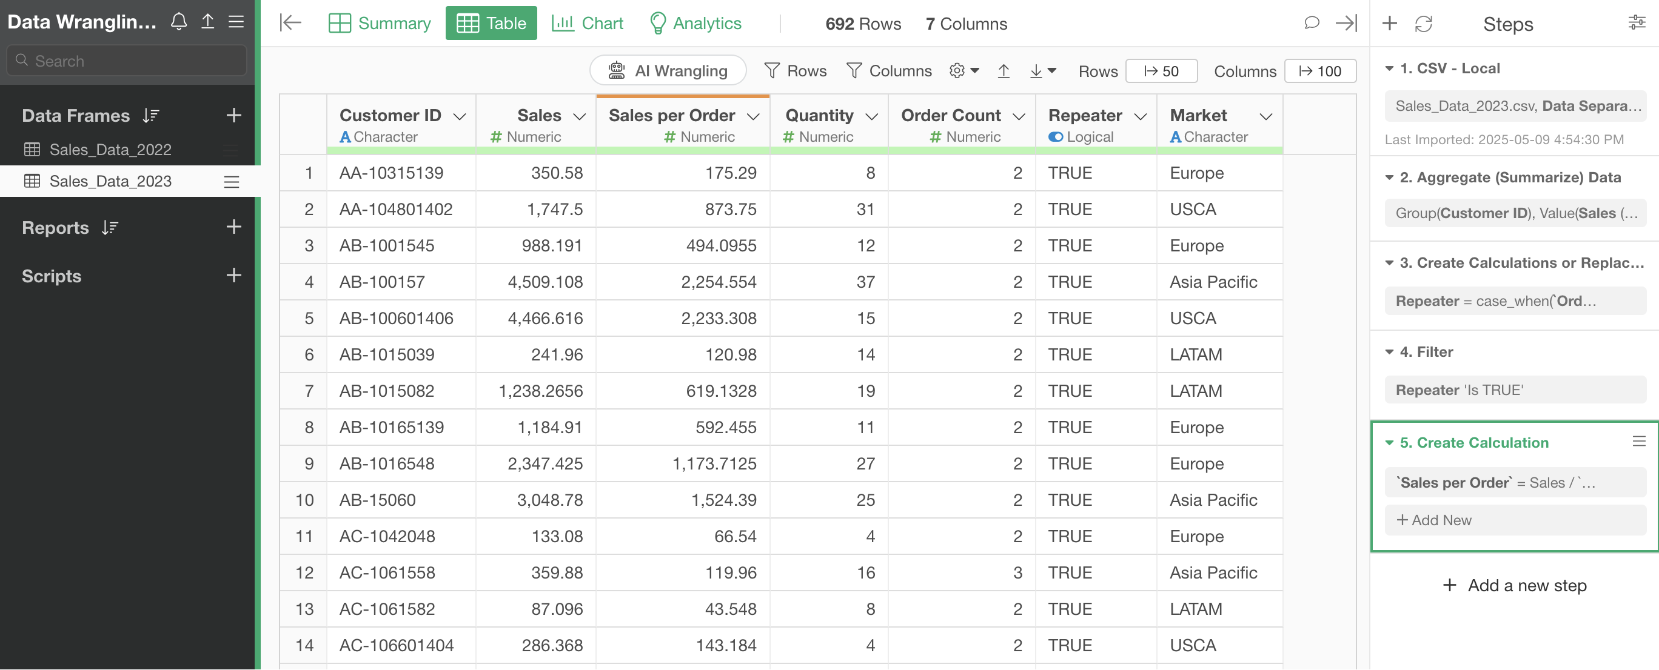Open Sales column menu chevron
Viewport: 1659px width, 670px height.
pyautogui.click(x=579, y=116)
